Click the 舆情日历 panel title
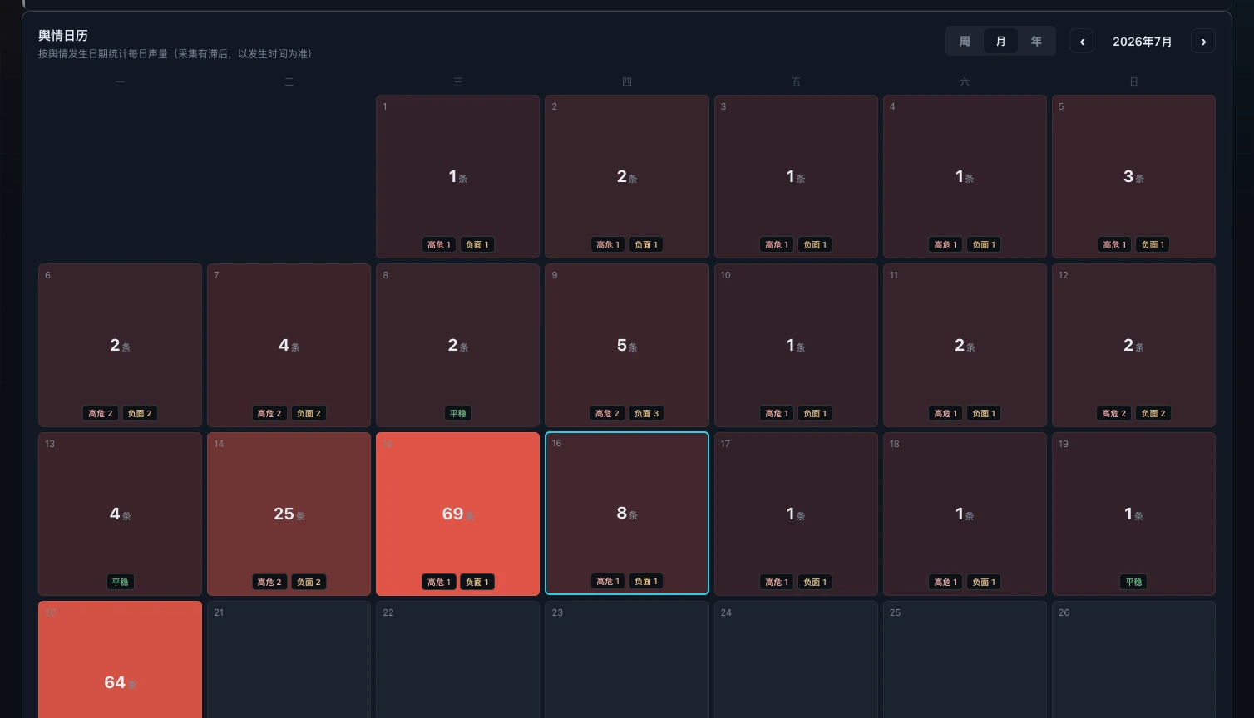The image size is (1254, 718). click(x=63, y=36)
